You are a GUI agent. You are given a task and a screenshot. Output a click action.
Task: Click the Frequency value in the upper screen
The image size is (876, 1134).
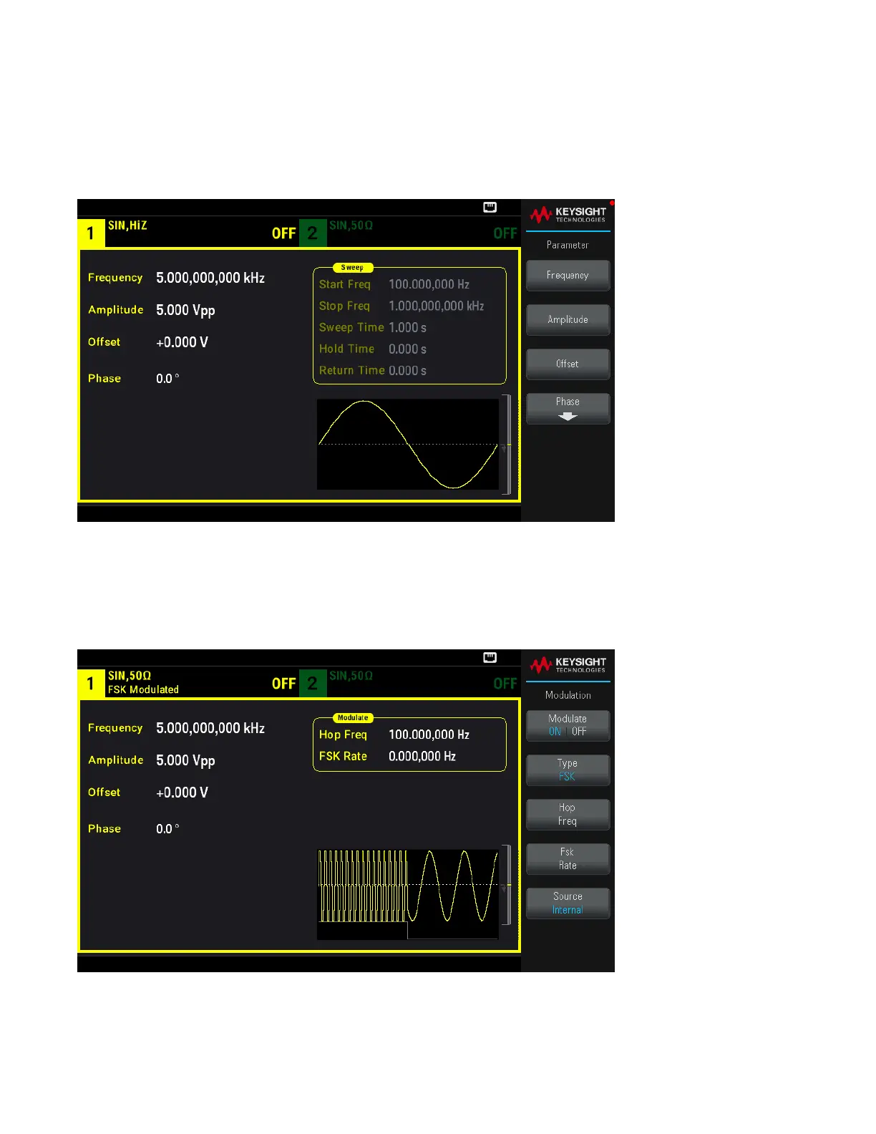point(210,278)
